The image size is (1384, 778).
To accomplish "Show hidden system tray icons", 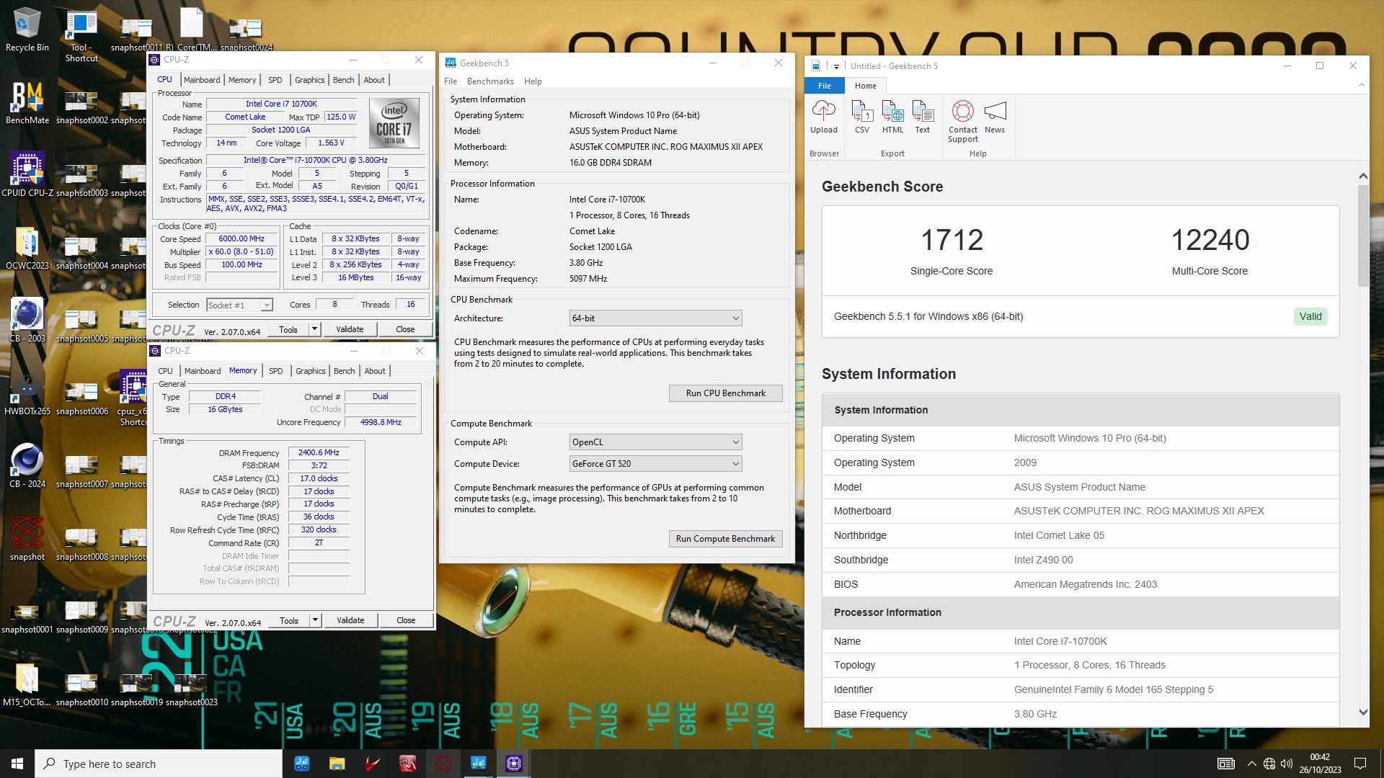I will pos(1252,764).
